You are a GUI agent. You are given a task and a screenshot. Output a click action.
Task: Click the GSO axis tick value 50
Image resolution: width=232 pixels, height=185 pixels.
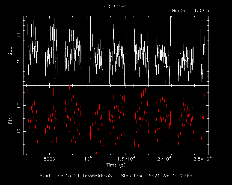click(19, 36)
